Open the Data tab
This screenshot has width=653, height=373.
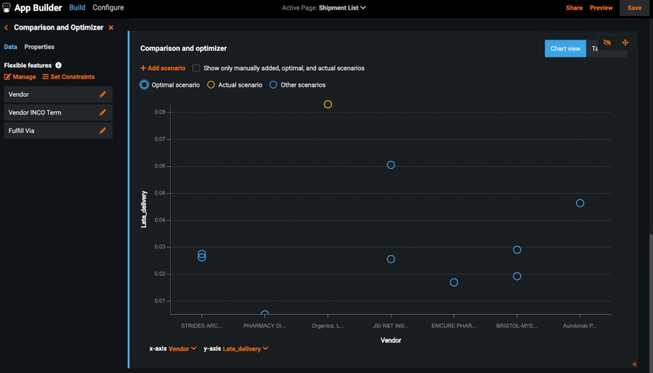10,47
